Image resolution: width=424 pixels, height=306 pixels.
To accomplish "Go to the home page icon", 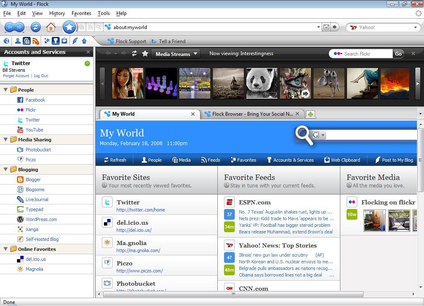I will coord(51,27).
